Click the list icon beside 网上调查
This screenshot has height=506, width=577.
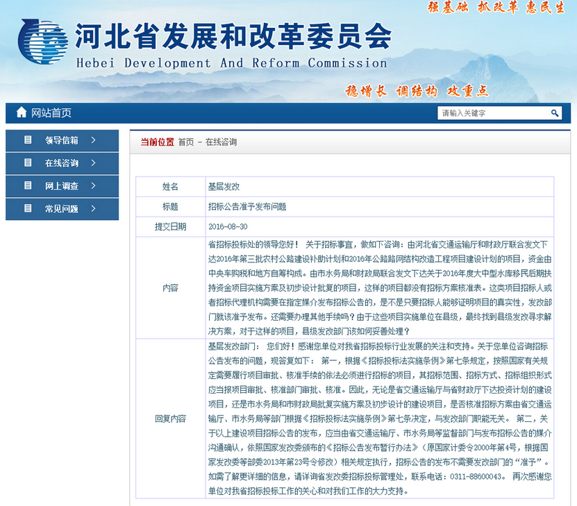[x=28, y=185]
